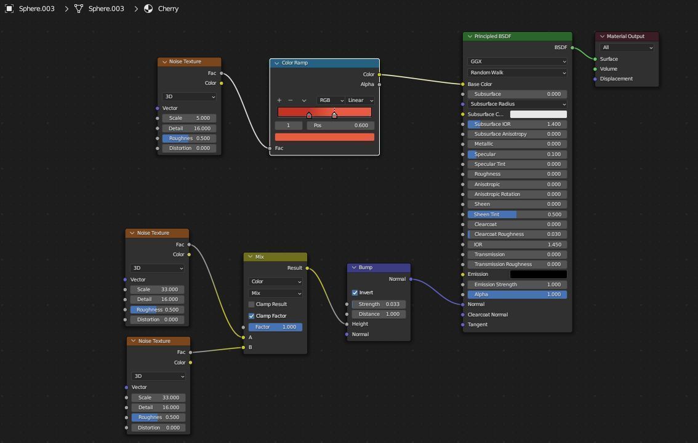Remove color stop with minus icon
Viewport: 698px width, 443px height.
(291, 100)
